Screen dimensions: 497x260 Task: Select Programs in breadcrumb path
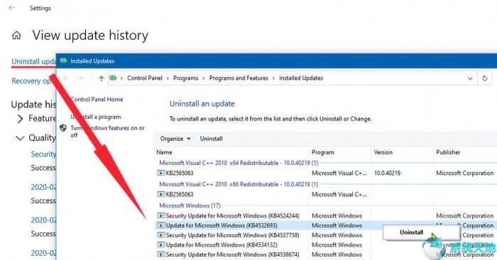pyautogui.click(x=185, y=78)
